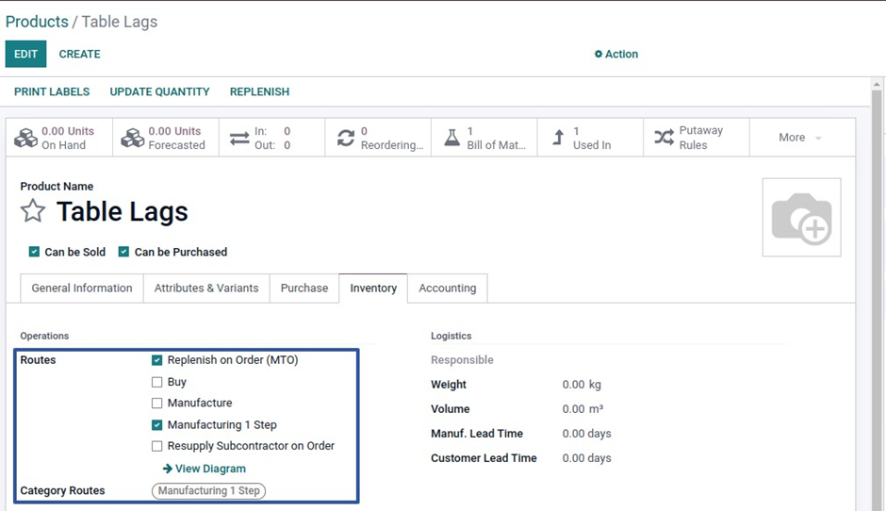Open Reordering rules refresh icon
Viewport: 886px width, 511px height.
[346, 138]
